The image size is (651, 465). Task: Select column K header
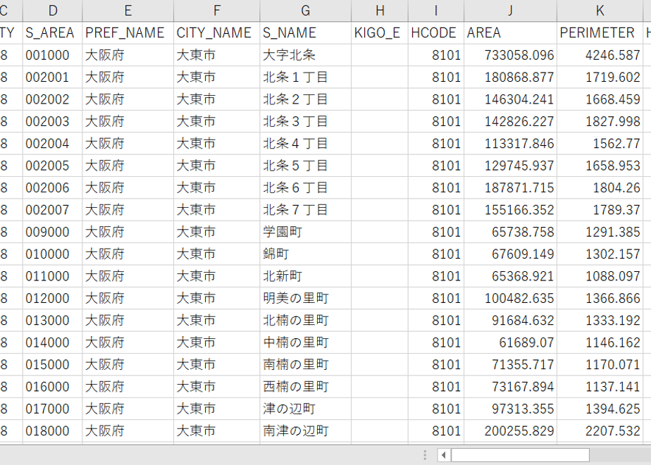click(x=600, y=11)
